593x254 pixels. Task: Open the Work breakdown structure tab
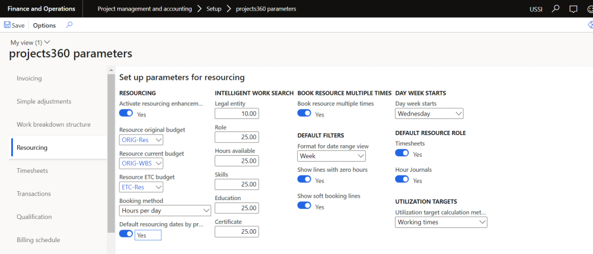coord(53,124)
